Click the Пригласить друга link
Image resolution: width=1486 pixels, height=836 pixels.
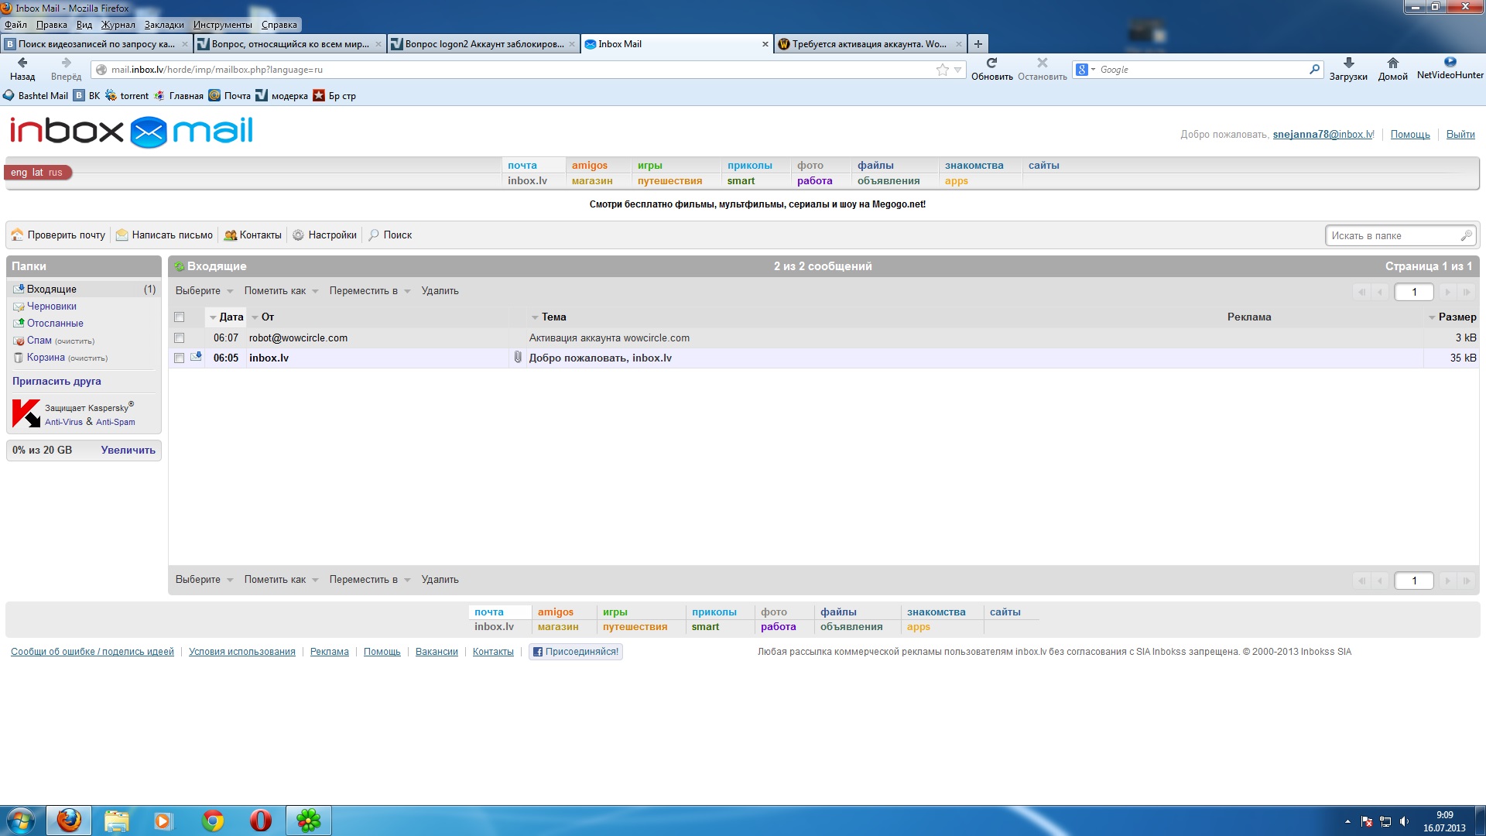[x=56, y=382]
